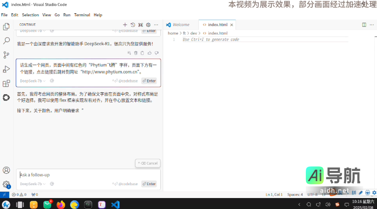Viewport: 377px width, 209px height.
Task: Toggle Continue full screen icon
Action: click(x=141, y=25)
